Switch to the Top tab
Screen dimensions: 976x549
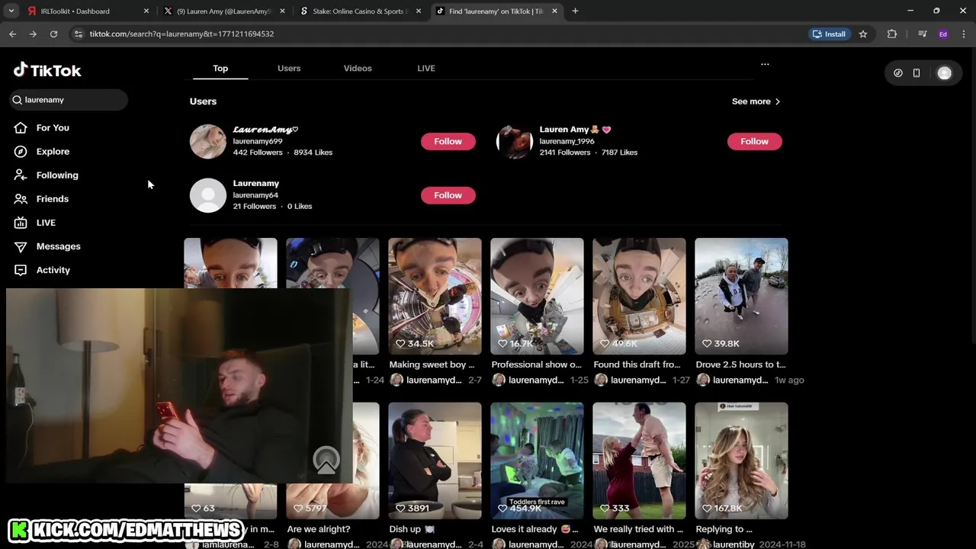click(x=220, y=68)
